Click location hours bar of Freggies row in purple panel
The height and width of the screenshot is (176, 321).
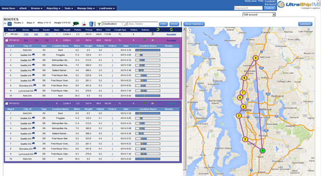(x=148, y=55)
